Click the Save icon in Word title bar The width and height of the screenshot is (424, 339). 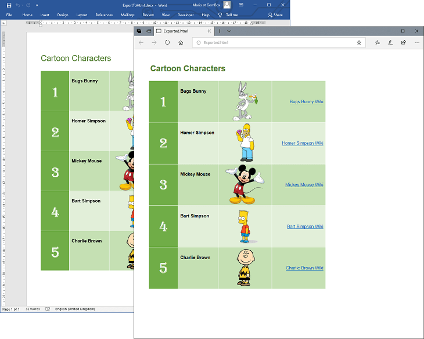tap(9, 5)
